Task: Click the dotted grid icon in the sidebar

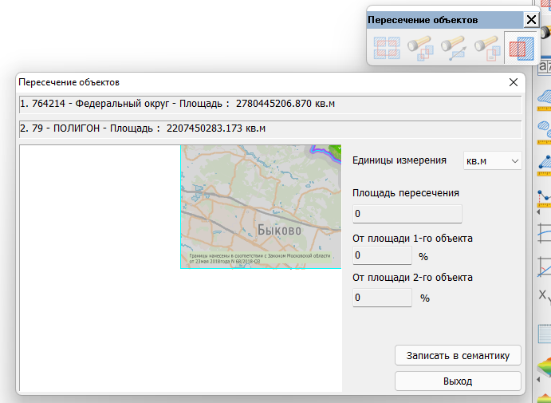Action: coord(545,334)
